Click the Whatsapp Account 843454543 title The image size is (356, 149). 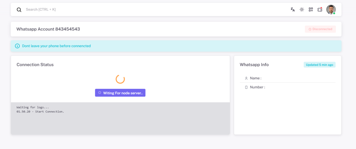pos(48,29)
